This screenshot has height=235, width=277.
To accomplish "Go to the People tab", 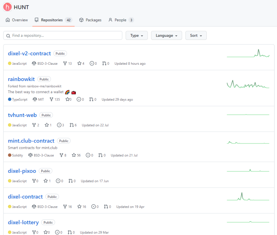I will pos(121,20).
